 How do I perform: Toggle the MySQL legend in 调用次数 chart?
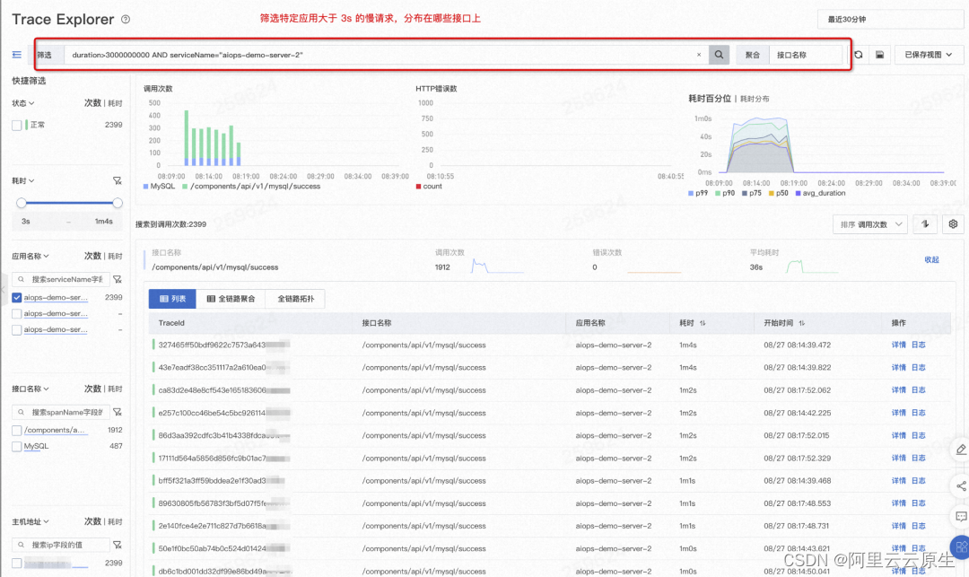[160, 186]
